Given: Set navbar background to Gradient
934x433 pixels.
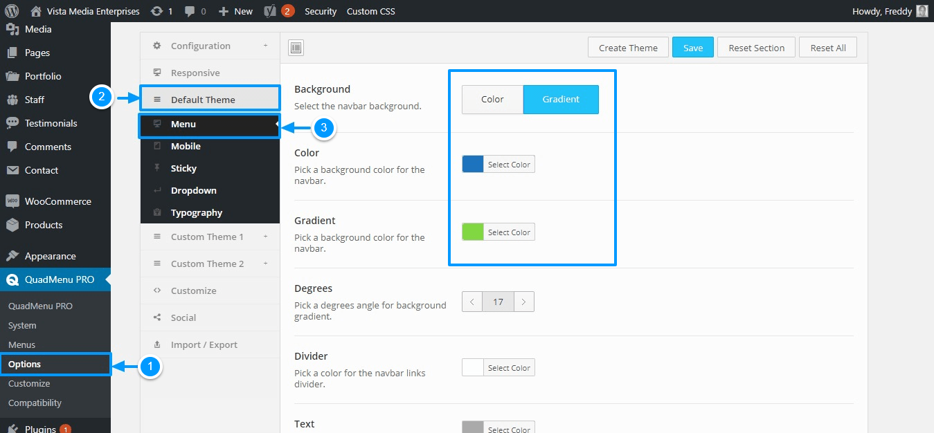Looking at the screenshot, I should pos(561,99).
